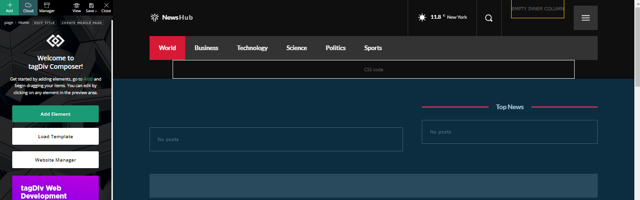Click the page vertical scrollbar thumb

click(637, 46)
